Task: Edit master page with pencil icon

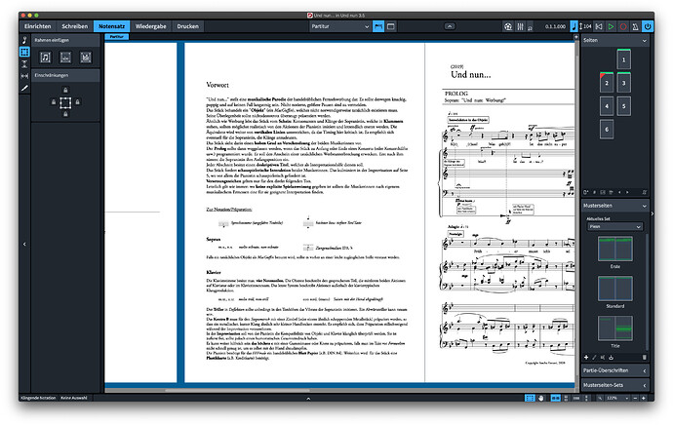Action: point(594,357)
